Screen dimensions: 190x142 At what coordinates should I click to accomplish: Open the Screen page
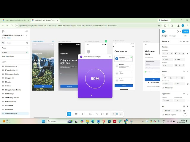(x=15, y=52)
